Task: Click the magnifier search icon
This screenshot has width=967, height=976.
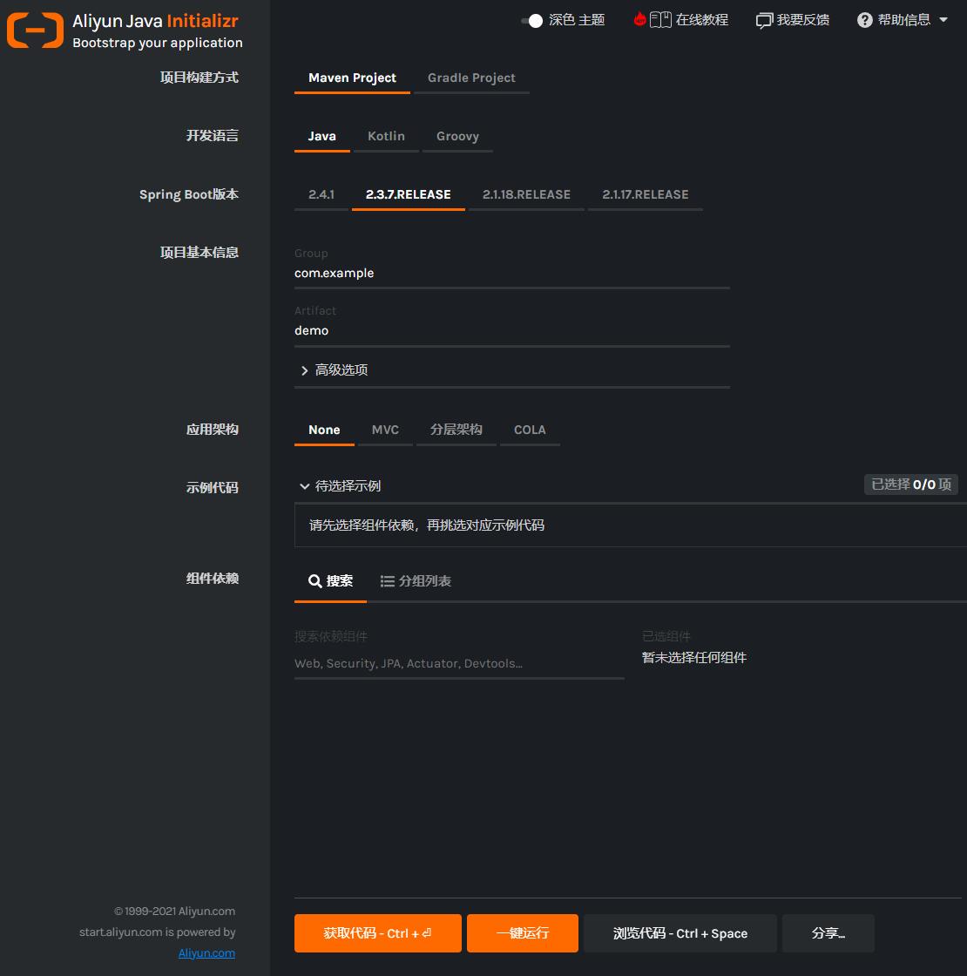Action: [314, 581]
